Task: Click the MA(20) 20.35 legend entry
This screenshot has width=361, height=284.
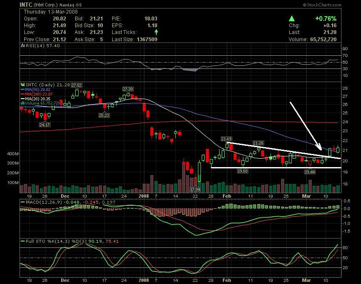Action: 37,99
